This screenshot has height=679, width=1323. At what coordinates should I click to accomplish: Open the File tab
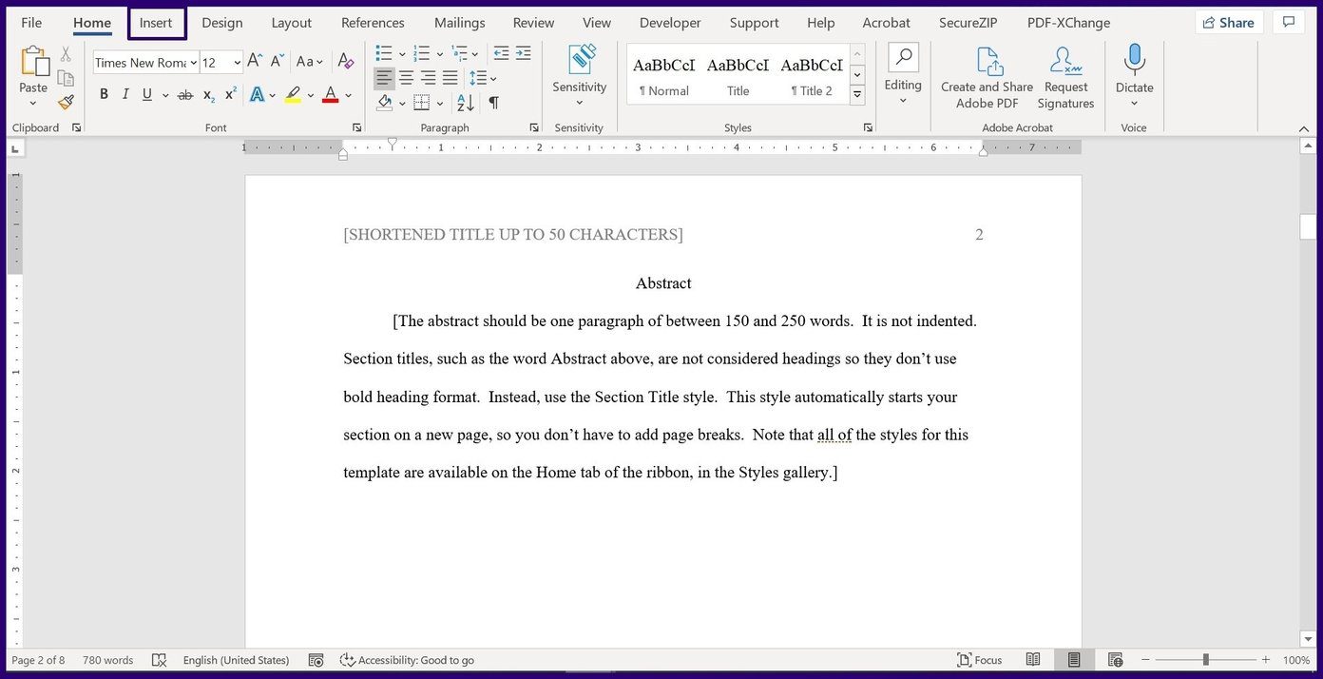click(31, 23)
